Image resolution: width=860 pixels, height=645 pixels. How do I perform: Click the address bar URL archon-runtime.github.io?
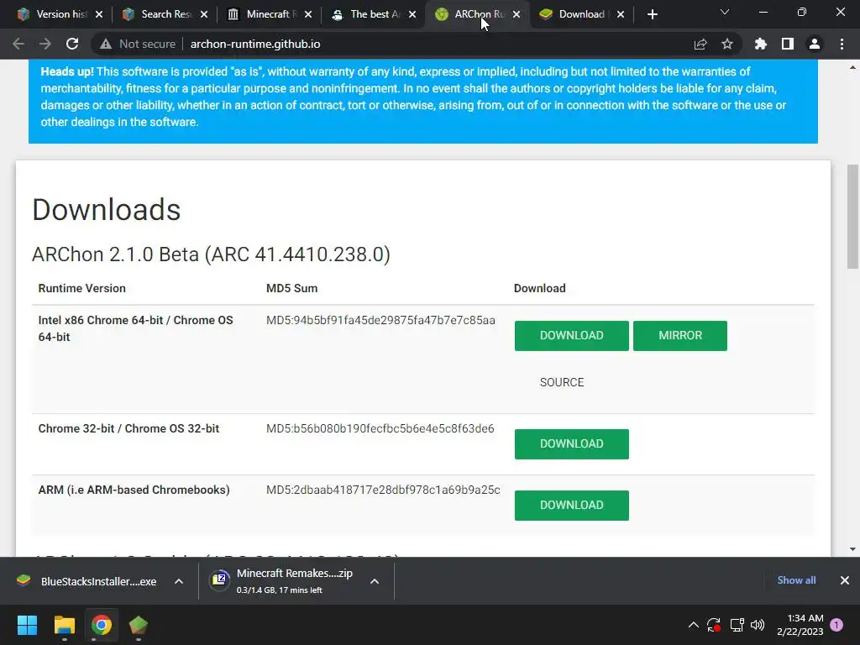coord(255,44)
